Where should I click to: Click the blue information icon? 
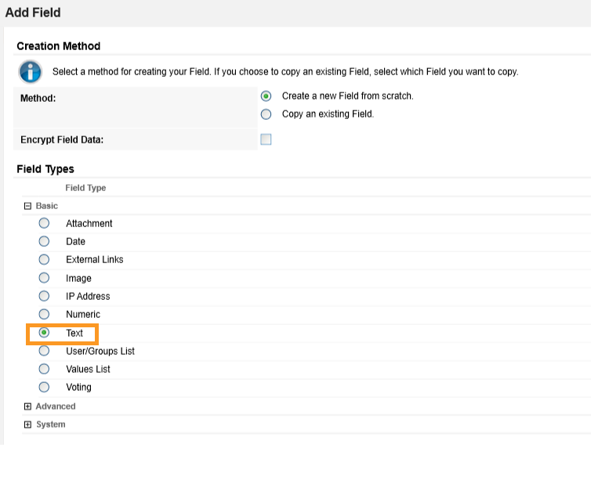click(30, 72)
